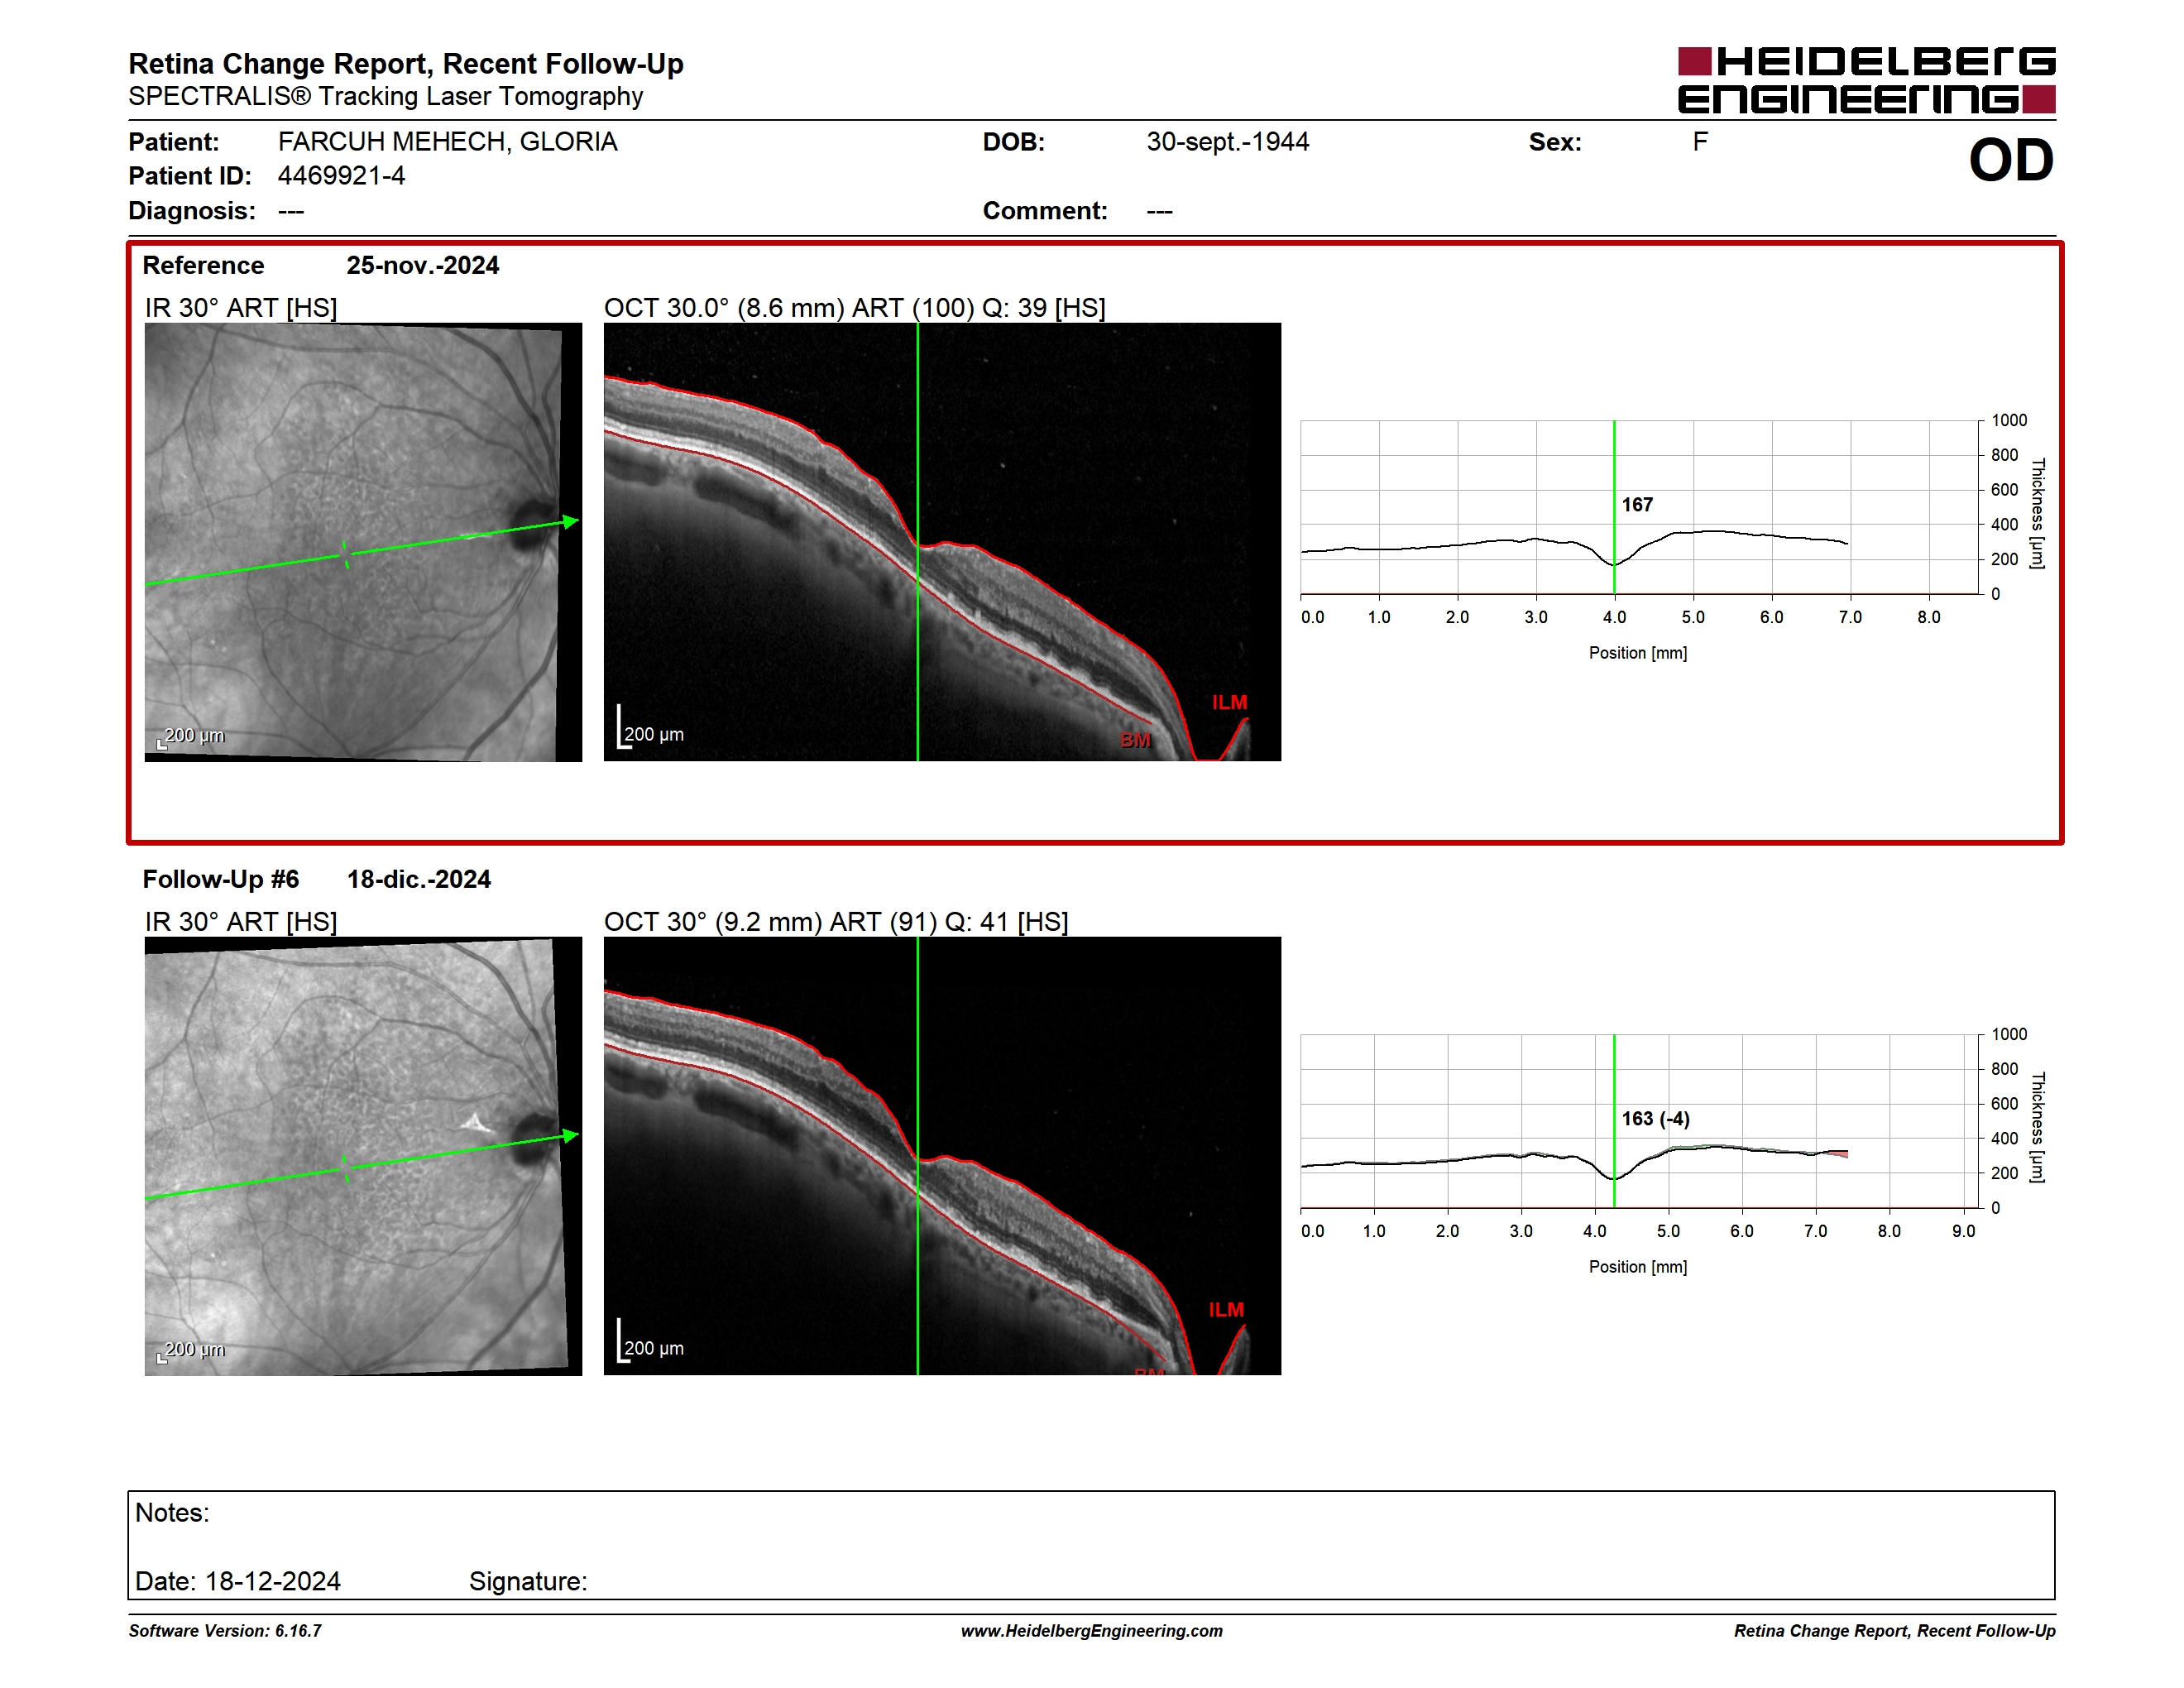Viewport: 2184px width, 1688px height.
Task: Click the thickness value 167 in Reference graph
Action: 1637,505
